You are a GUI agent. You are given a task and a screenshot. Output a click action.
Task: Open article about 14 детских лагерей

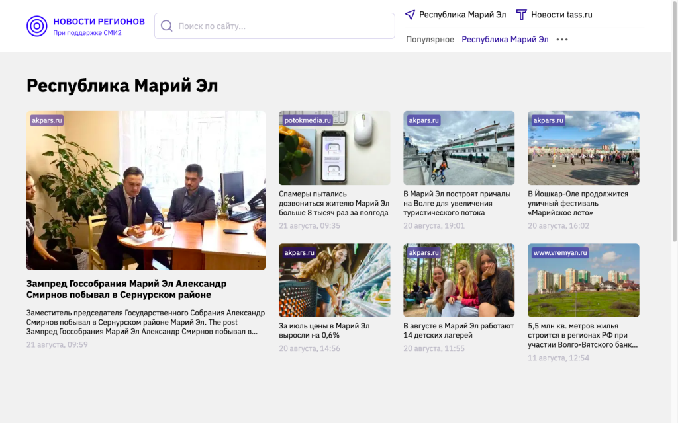pos(458,330)
